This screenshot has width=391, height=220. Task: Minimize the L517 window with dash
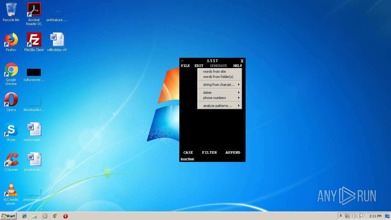[x=182, y=61]
